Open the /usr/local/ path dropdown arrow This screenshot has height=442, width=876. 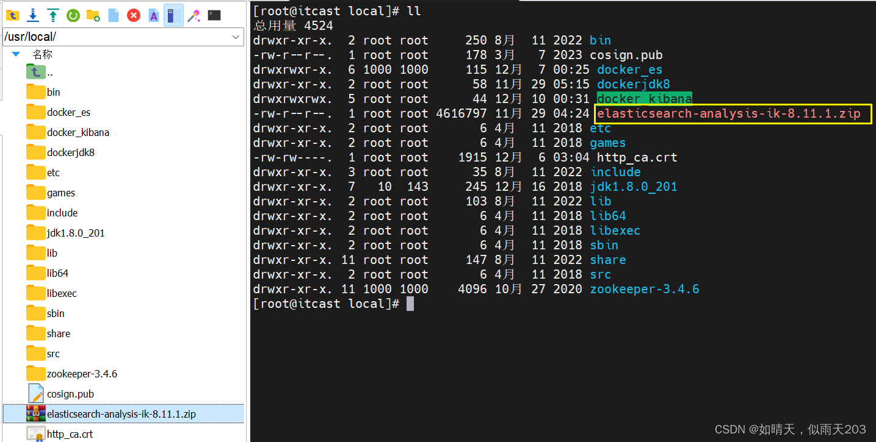[x=236, y=37]
